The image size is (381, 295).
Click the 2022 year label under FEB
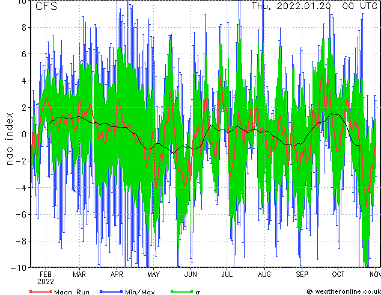point(46,282)
